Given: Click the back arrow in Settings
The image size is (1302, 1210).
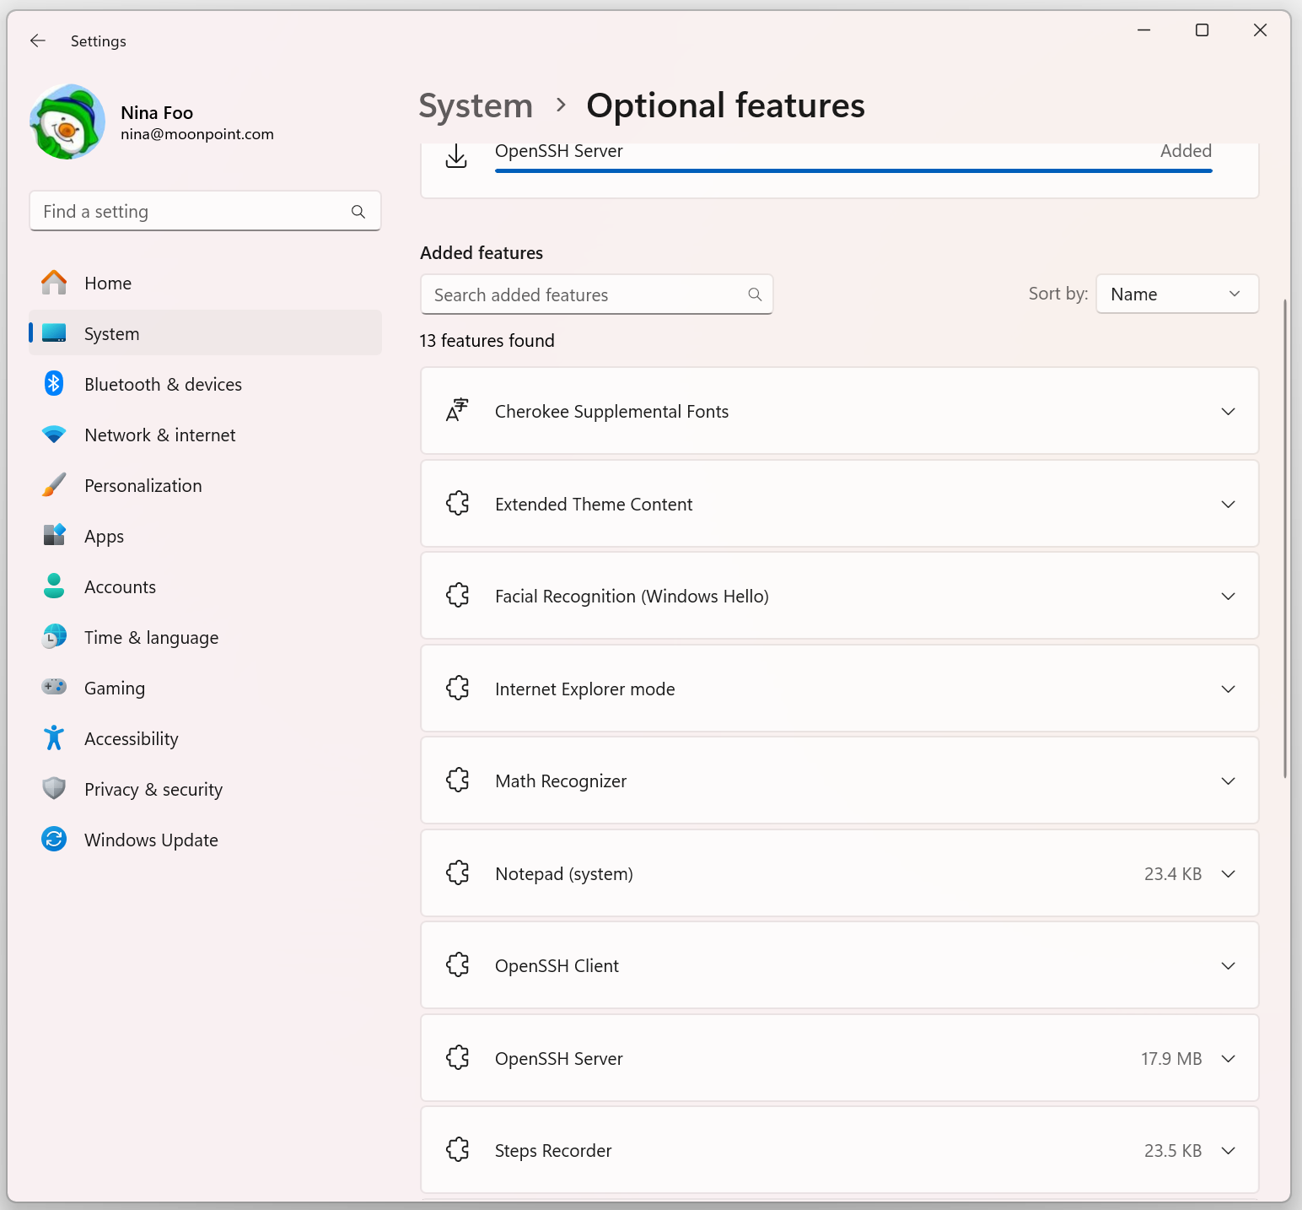Looking at the screenshot, I should 38,41.
